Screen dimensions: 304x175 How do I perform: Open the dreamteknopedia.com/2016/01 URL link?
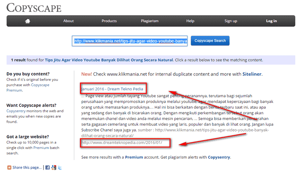pos(122,142)
